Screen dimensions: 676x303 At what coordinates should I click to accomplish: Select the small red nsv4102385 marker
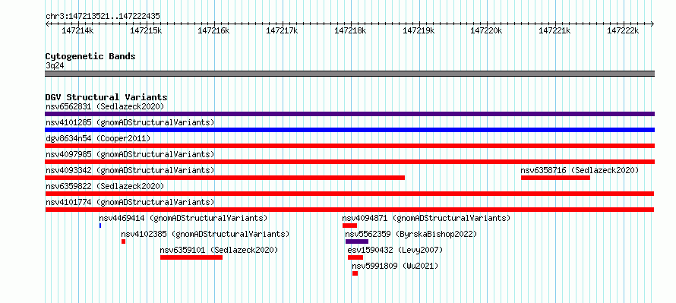pos(123,241)
